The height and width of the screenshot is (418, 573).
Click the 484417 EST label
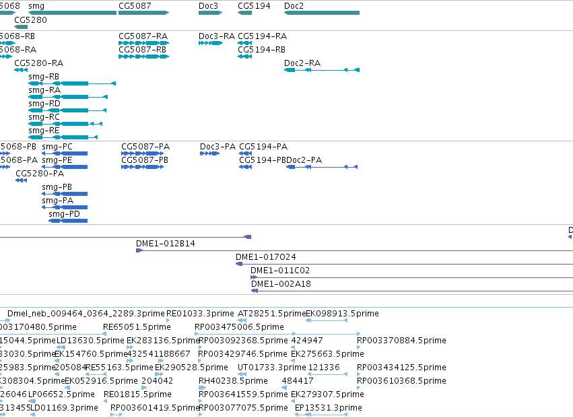pos(298,381)
